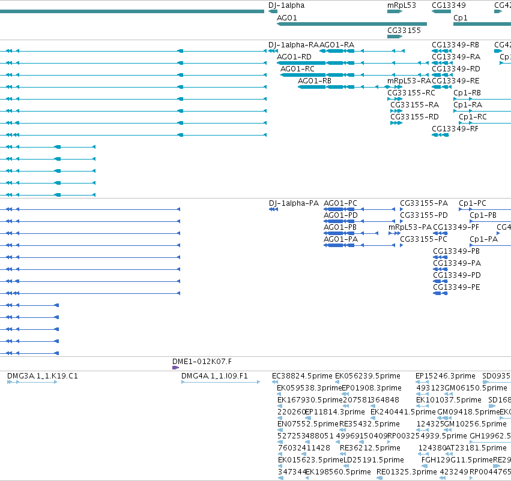Open the CG33155-RC transcript label

pos(411,93)
